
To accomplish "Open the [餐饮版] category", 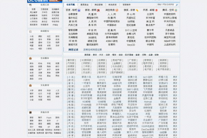I will 71,60.
